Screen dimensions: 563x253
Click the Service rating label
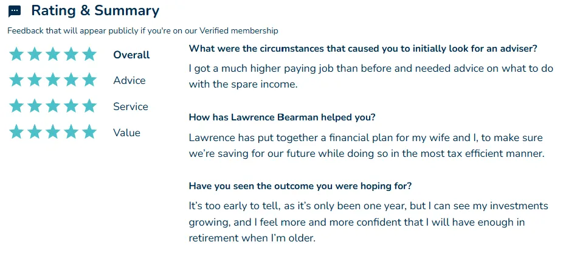pos(131,106)
